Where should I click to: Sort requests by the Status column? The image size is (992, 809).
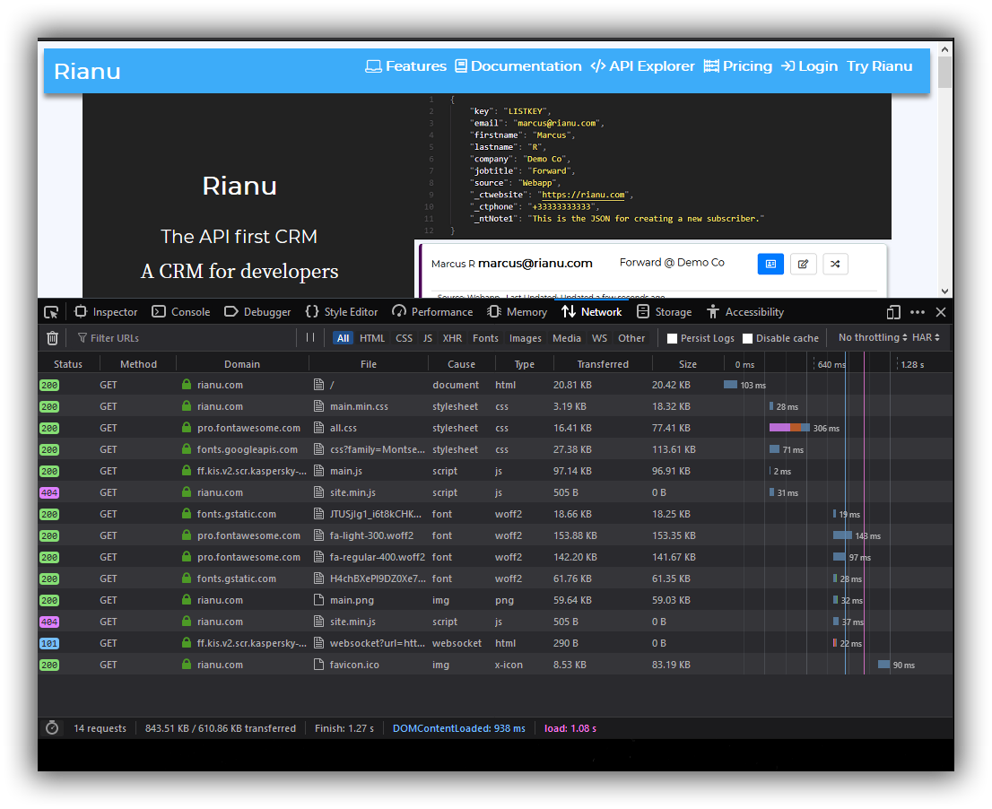pyautogui.click(x=68, y=364)
